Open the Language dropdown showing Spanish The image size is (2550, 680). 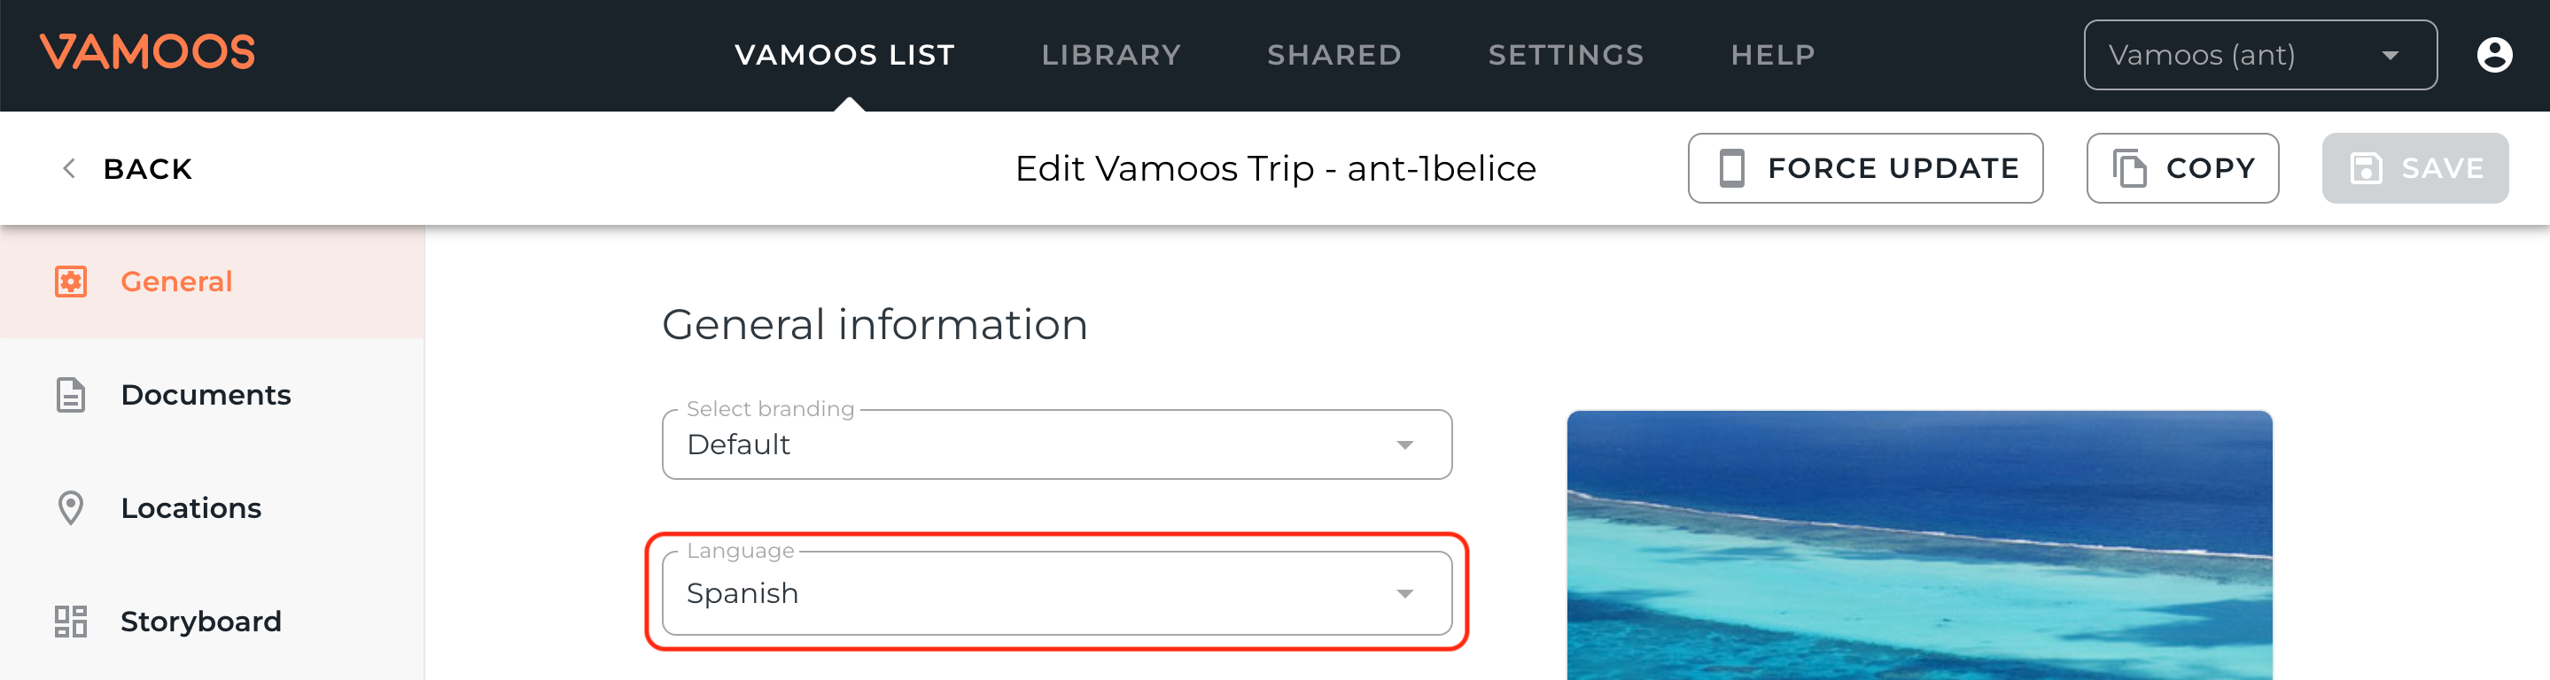pyautogui.click(x=1056, y=594)
